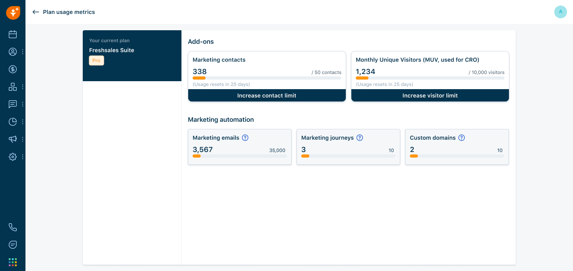This screenshot has width=573, height=271.
Task: Click the Add-ons section heading
Action: click(201, 41)
